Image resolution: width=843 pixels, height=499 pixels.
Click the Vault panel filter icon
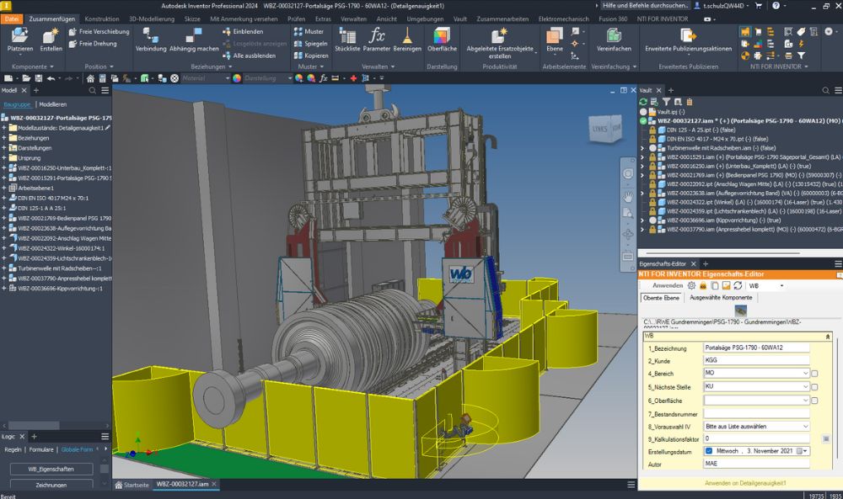coord(666,102)
